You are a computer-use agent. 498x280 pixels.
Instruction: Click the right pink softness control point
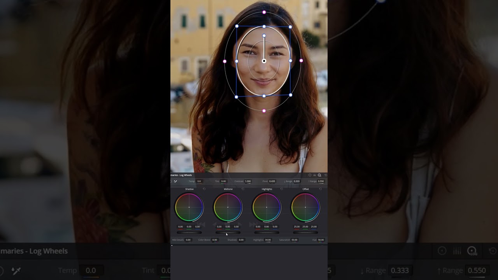click(x=301, y=61)
